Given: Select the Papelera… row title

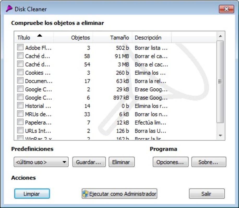Looking at the screenshot, I should point(38,122).
